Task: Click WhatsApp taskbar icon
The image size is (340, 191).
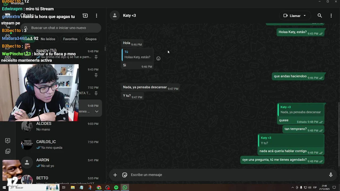Action: point(125,188)
